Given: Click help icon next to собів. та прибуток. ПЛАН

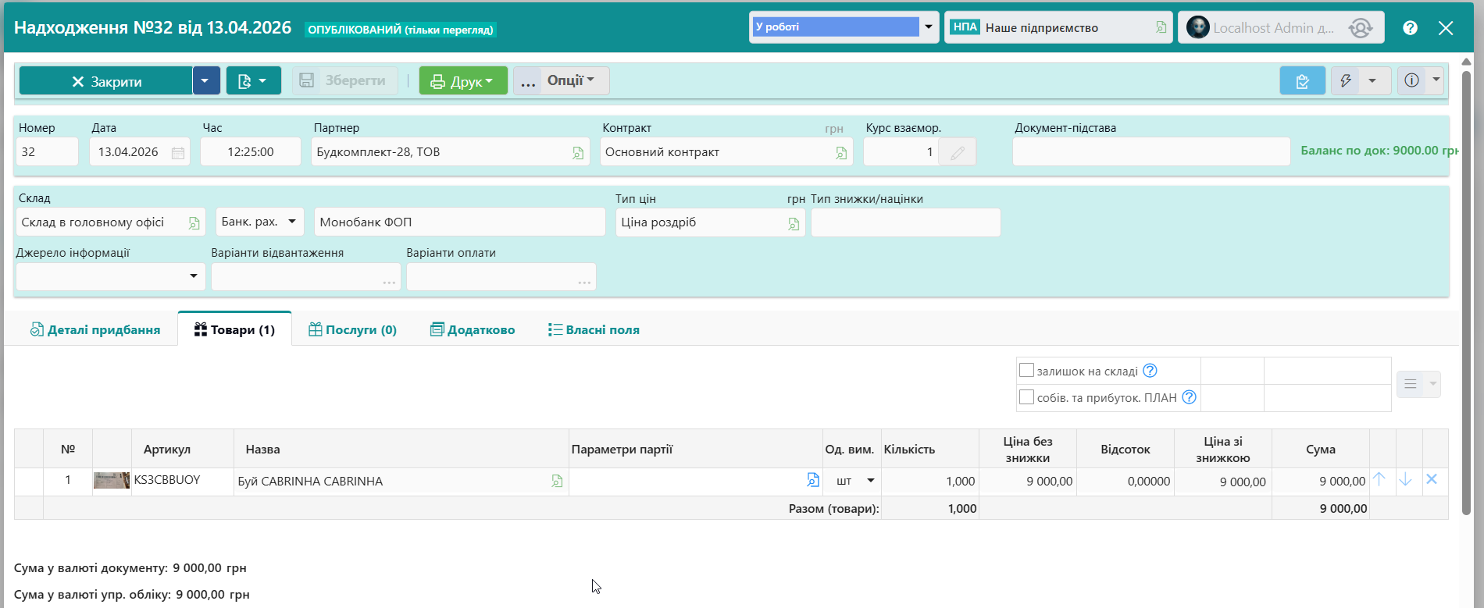Looking at the screenshot, I should point(1189,397).
